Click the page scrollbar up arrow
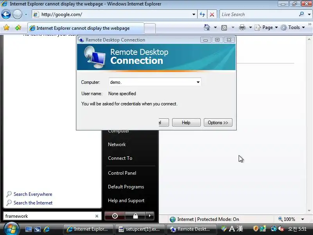 point(309,39)
